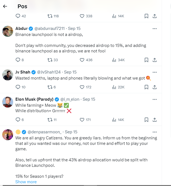Go back using the left arrow
This screenshot has height=186, width=171.
tap(5, 6)
